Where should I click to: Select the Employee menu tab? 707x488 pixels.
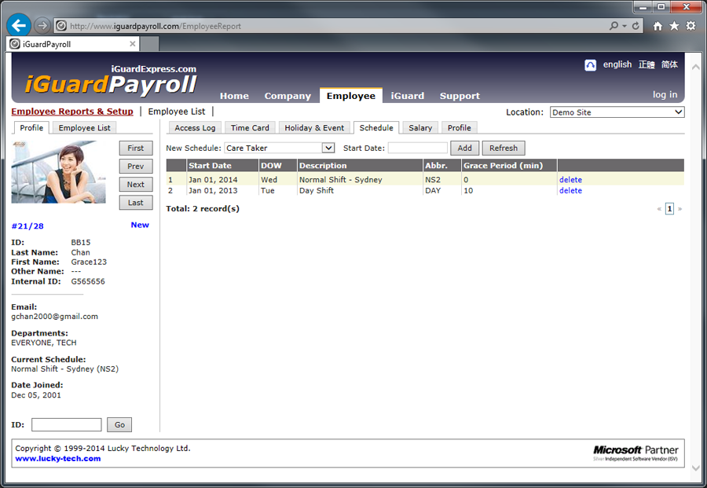351,96
